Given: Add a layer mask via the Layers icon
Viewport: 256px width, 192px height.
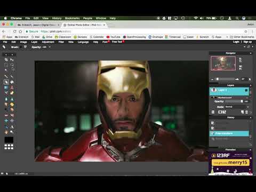Looking at the screenshot, I should tap(220, 112).
